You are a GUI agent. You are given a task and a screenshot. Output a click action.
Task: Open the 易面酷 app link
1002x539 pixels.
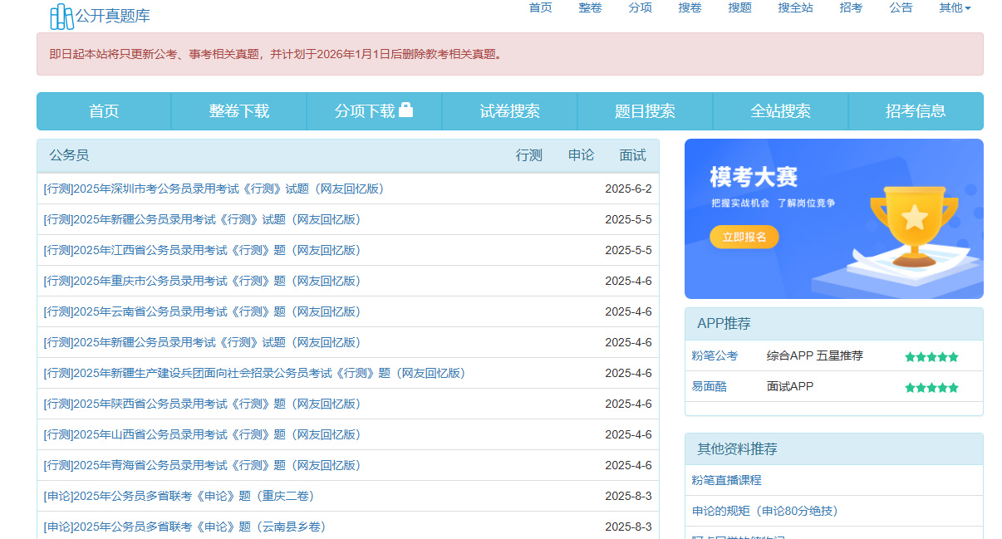pyautogui.click(x=709, y=386)
